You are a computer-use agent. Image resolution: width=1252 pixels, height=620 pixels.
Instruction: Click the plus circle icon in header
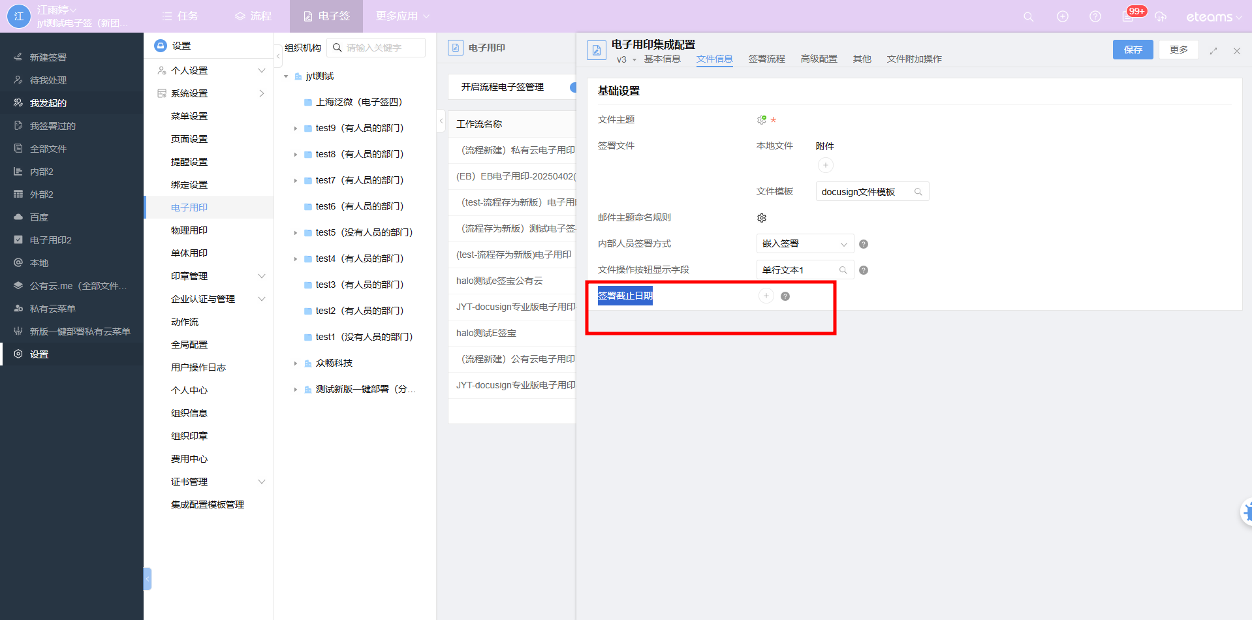pos(1063,17)
